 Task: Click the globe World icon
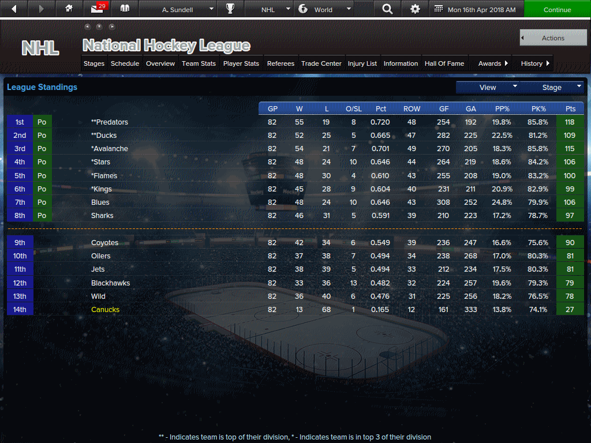303,9
